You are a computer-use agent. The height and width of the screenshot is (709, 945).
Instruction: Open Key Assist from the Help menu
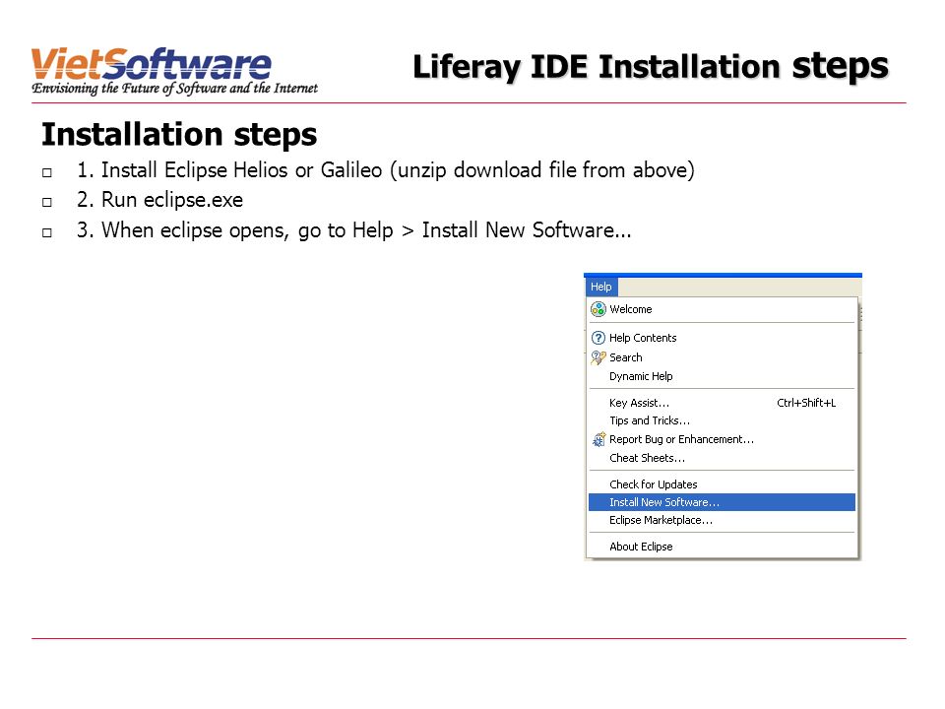(x=722, y=403)
